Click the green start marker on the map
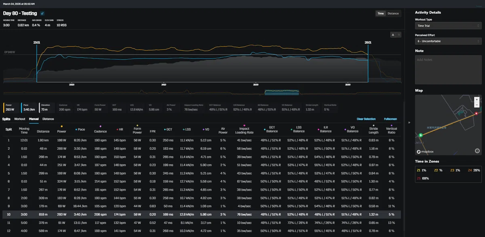This screenshot has width=485, height=237. click(420, 135)
